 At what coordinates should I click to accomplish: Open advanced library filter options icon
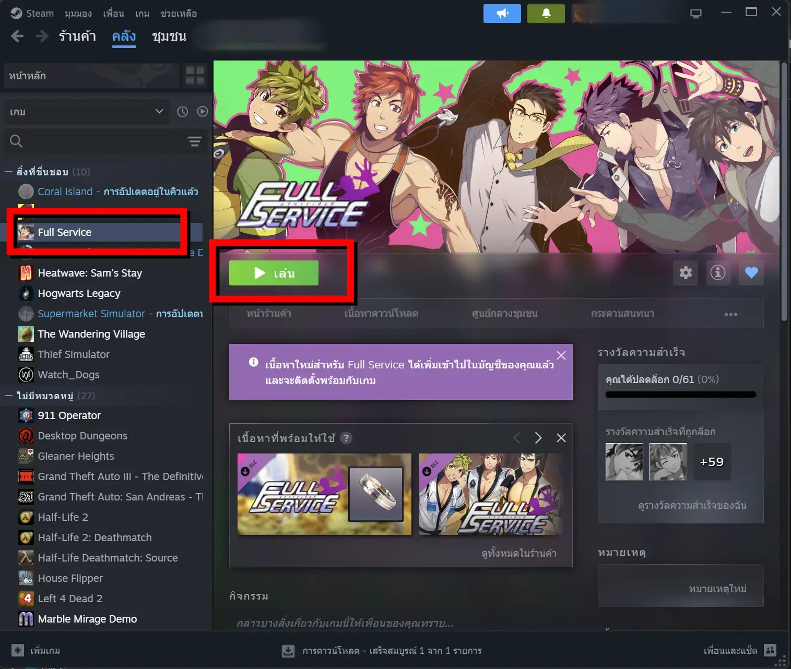point(195,141)
